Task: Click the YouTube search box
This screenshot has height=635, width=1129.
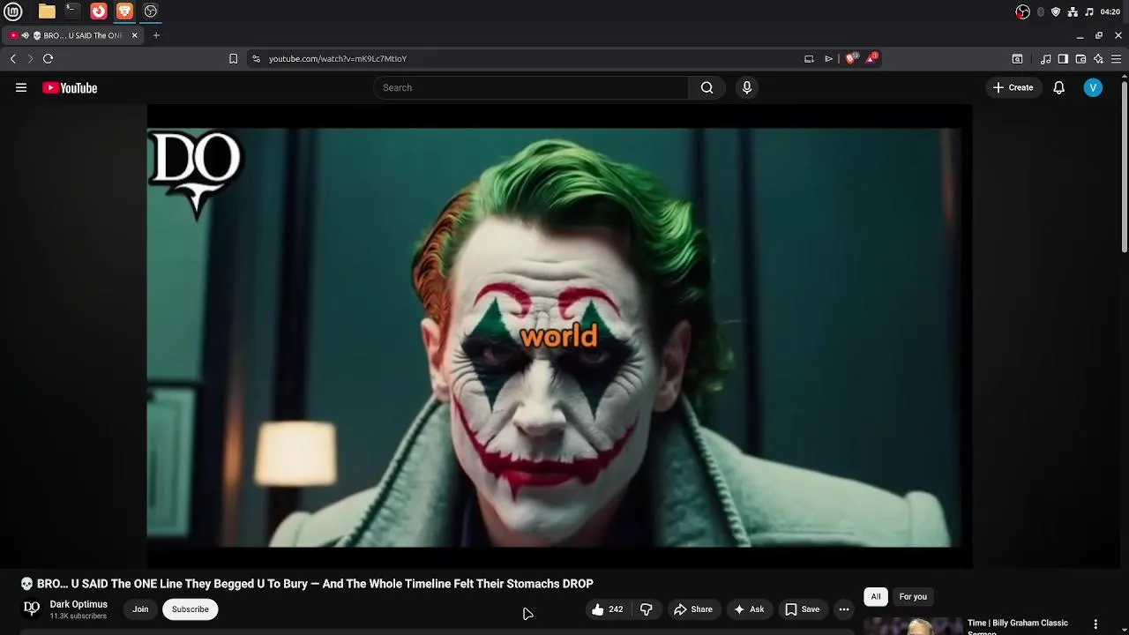Action: click(531, 87)
